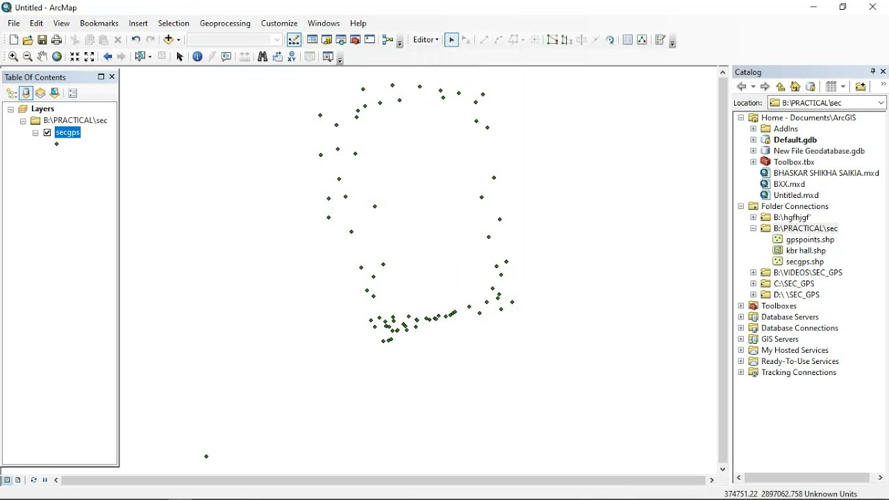Select BXX.mxd in the Catalog tree
889x500 pixels.
(789, 184)
